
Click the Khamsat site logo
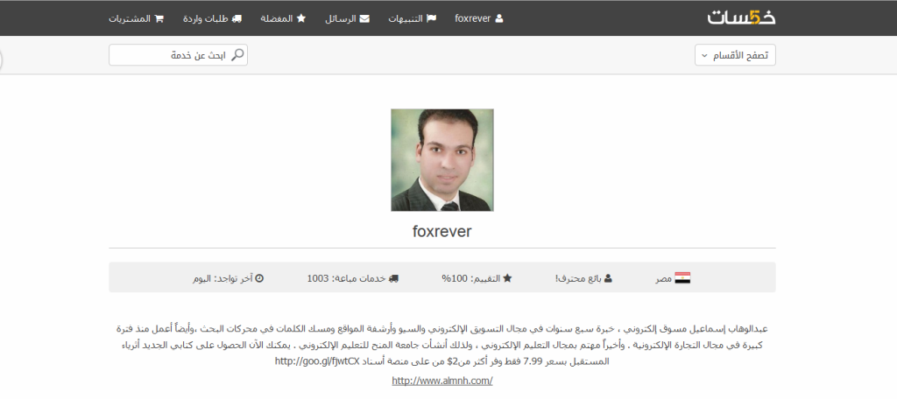pyautogui.click(x=741, y=17)
